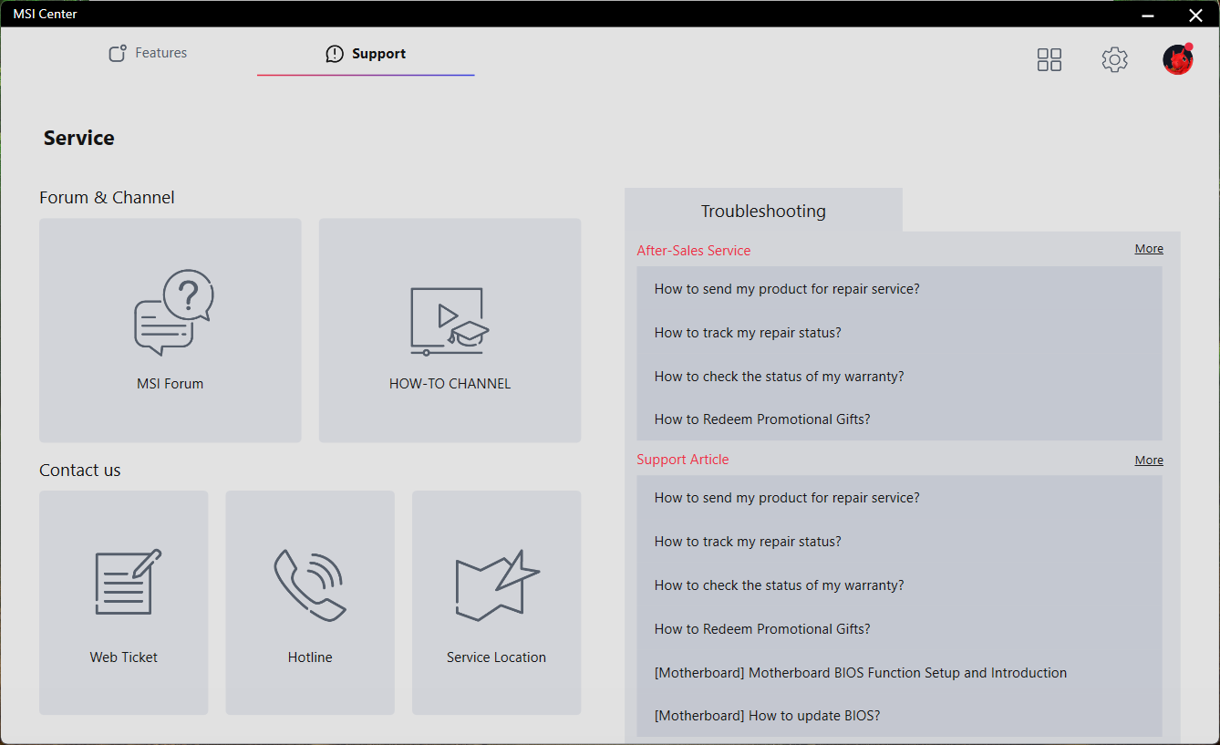Click the 'Service' page heading
Viewport: 1220px width, 745px height.
pyautogui.click(x=79, y=139)
